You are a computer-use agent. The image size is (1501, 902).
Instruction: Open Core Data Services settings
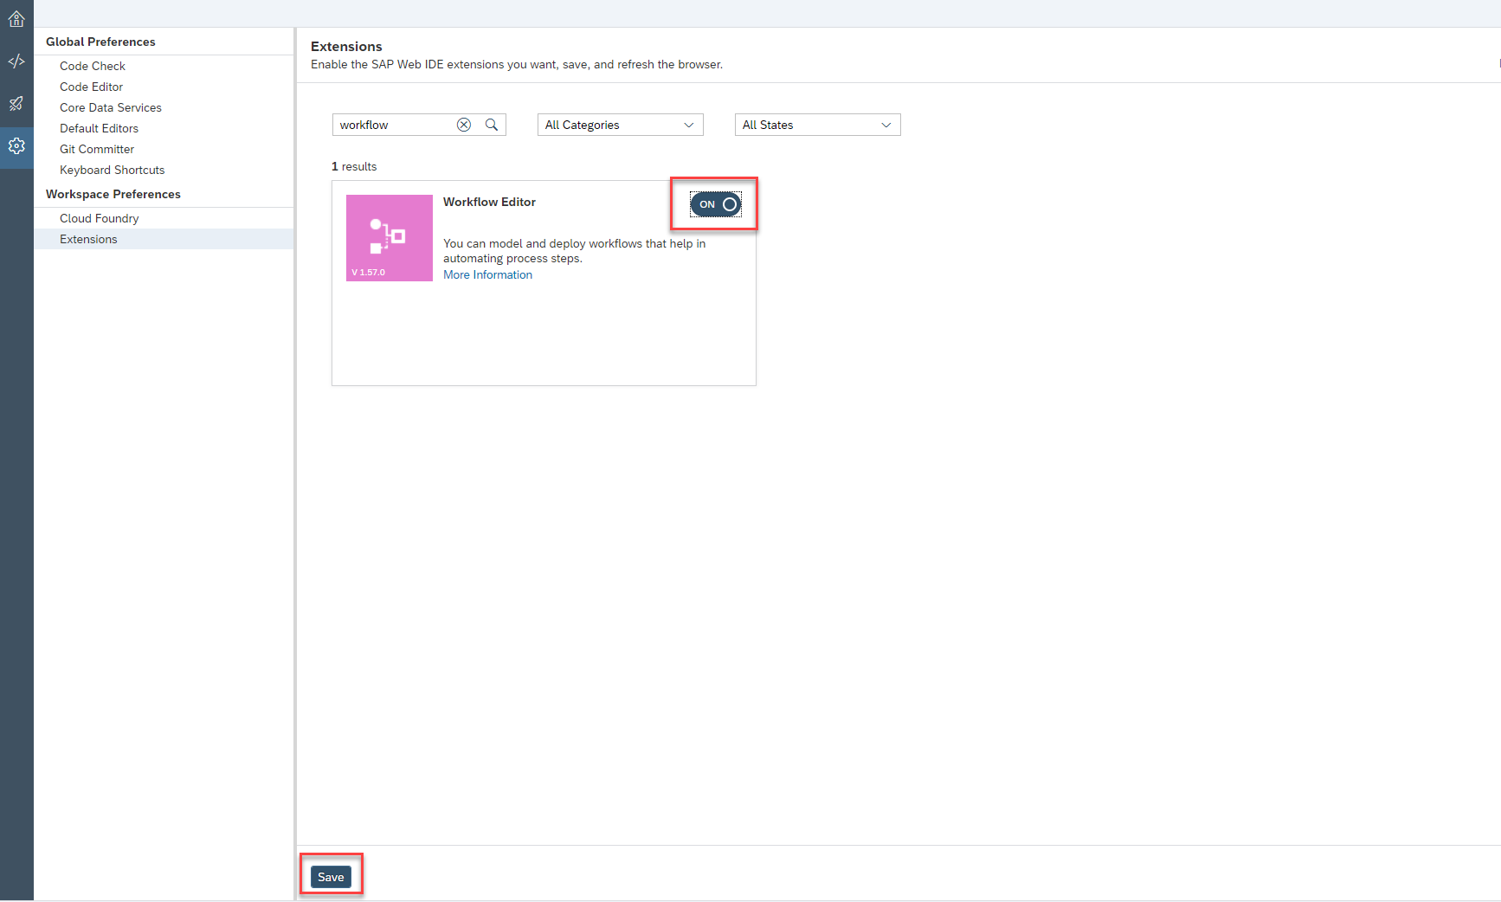[x=110, y=107]
